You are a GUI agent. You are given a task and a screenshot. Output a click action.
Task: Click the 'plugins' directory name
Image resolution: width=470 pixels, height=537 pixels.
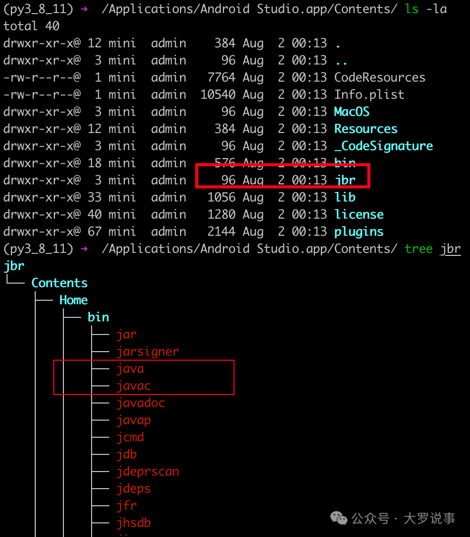(x=359, y=232)
